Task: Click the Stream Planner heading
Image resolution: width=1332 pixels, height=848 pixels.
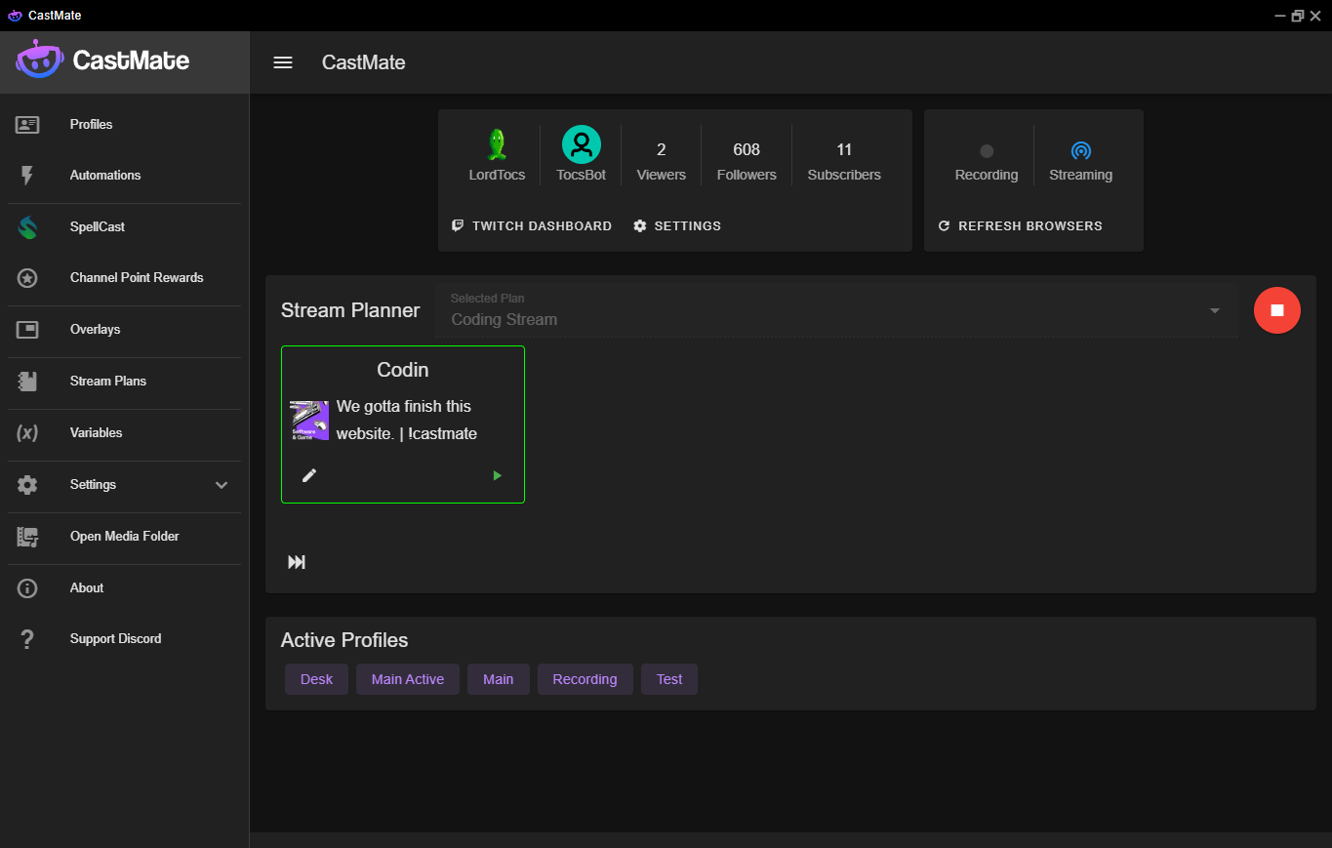Action: tap(350, 310)
